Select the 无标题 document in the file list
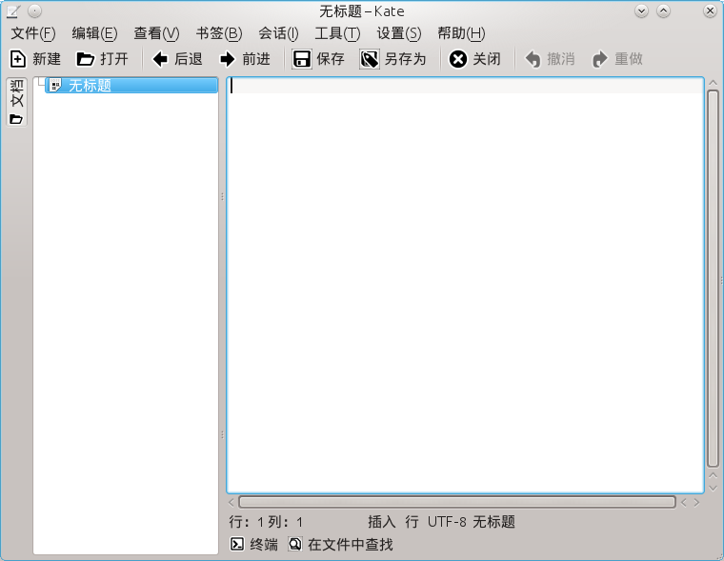 click(x=131, y=85)
